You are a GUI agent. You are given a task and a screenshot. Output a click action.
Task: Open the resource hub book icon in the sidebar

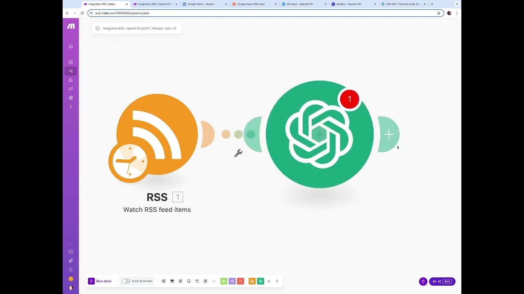click(x=71, y=252)
